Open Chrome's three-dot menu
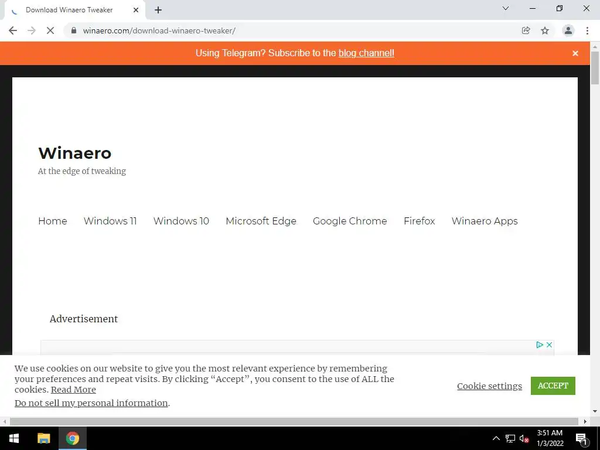 (x=587, y=30)
